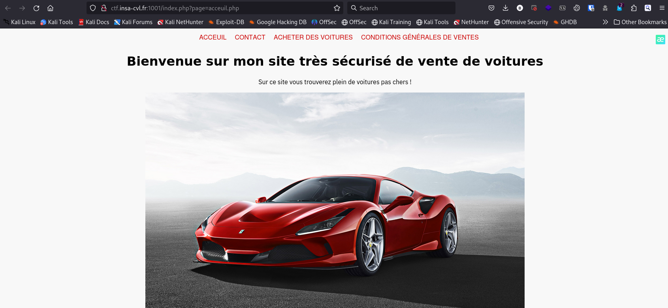Screen dimensions: 668x308
Task: Go to browser home page icon
Action: click(x=50, y=8)
